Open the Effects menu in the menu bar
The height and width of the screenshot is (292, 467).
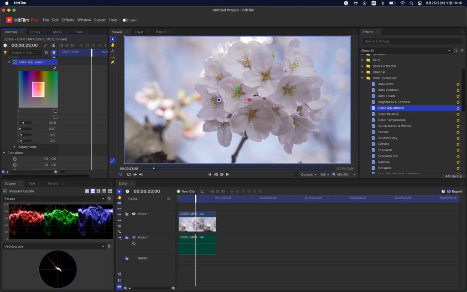[68, 20]
